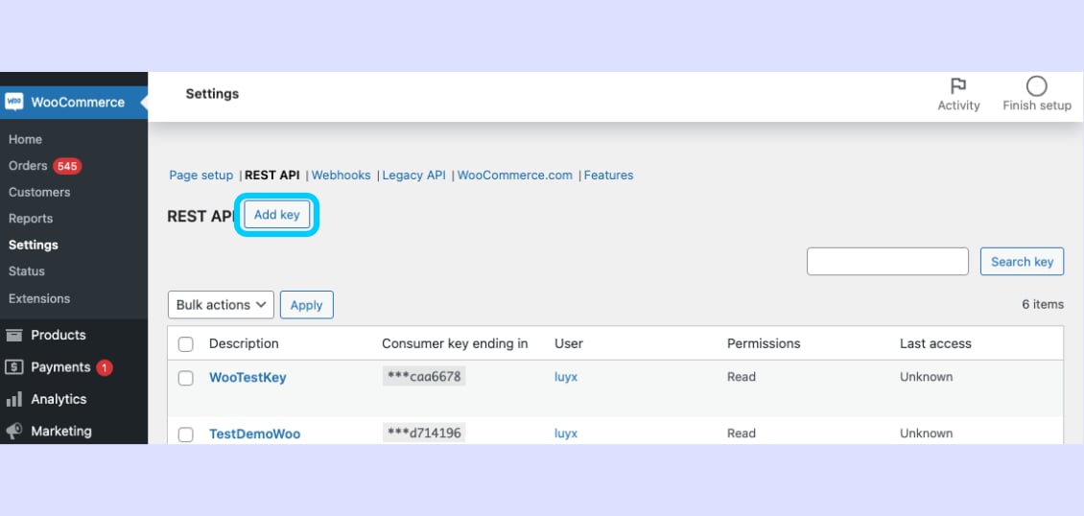Click the User column header
This screenshot has height=516, width=1084.
569,343
